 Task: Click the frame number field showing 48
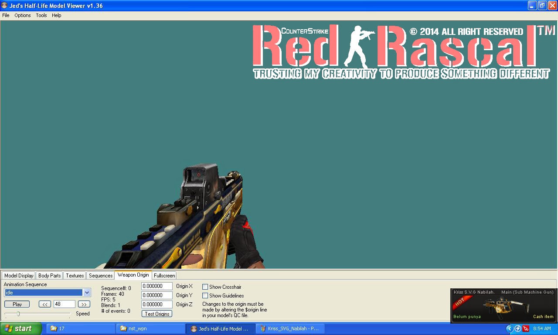(65, 304)
